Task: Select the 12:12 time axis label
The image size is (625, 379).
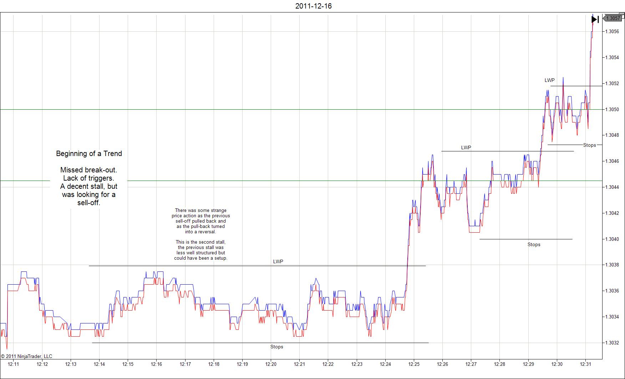Action: point(42,364)
